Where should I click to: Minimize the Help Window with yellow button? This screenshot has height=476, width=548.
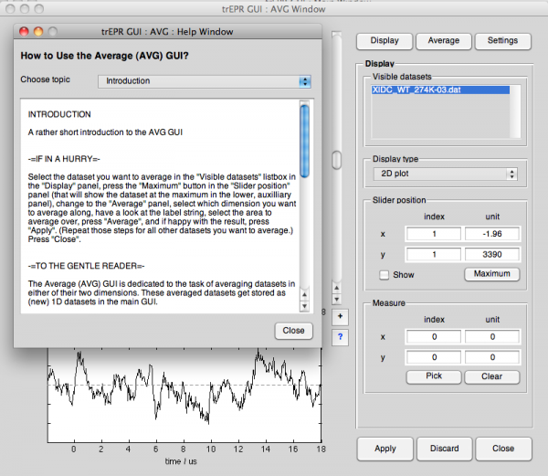click(38, 32)
